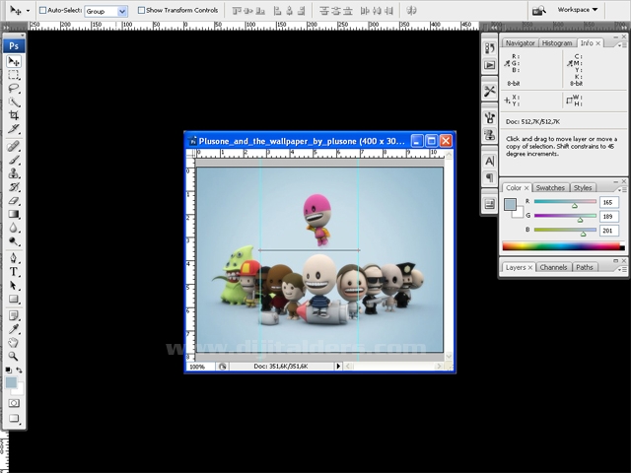The width and height of the screenshot is (631, 473).
Task: Select the Dodge tool
Action: click(x=14, y=241)
